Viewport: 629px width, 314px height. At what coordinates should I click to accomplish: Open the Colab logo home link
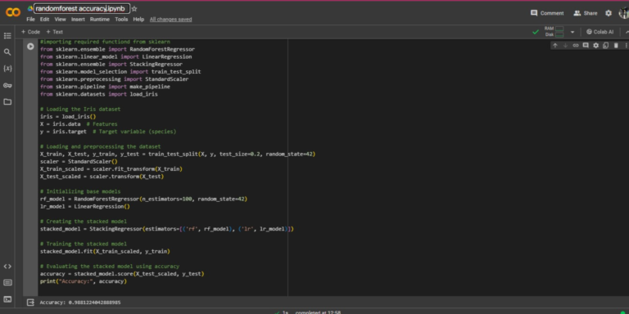tap(13, 12)
